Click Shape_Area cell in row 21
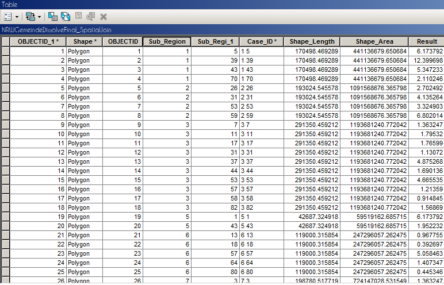The image size is (444, 285). pyautogui.click(x=374, y=235)
